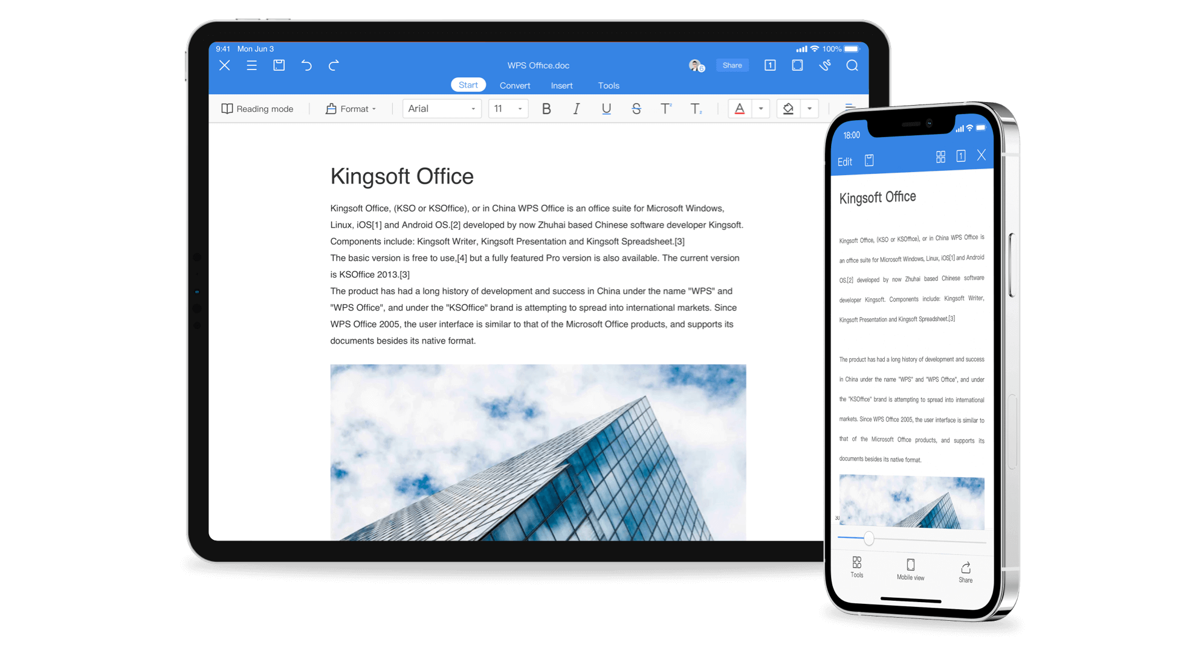Click the Strikethrough formatting icon
1187x657 pixels.
click(636, 109)
